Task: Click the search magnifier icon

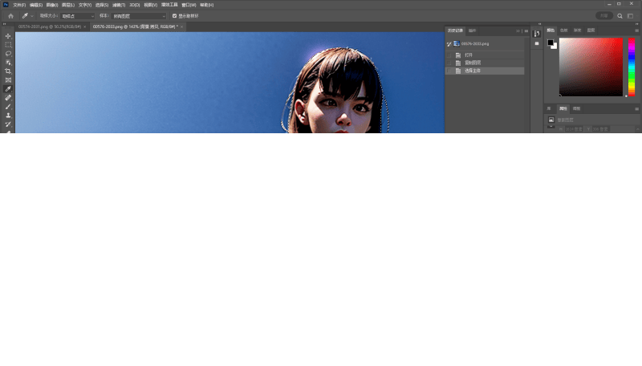Action: 621,15
